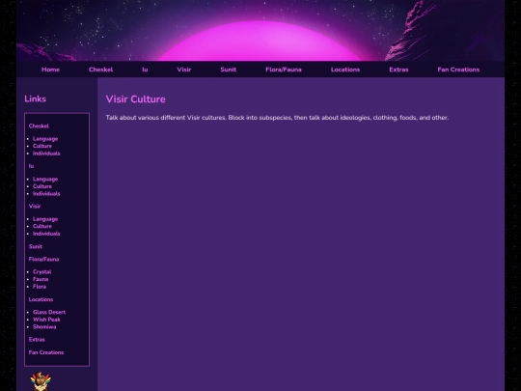Open Individuals link under Iu in sidebar

[x=46, y=193]
